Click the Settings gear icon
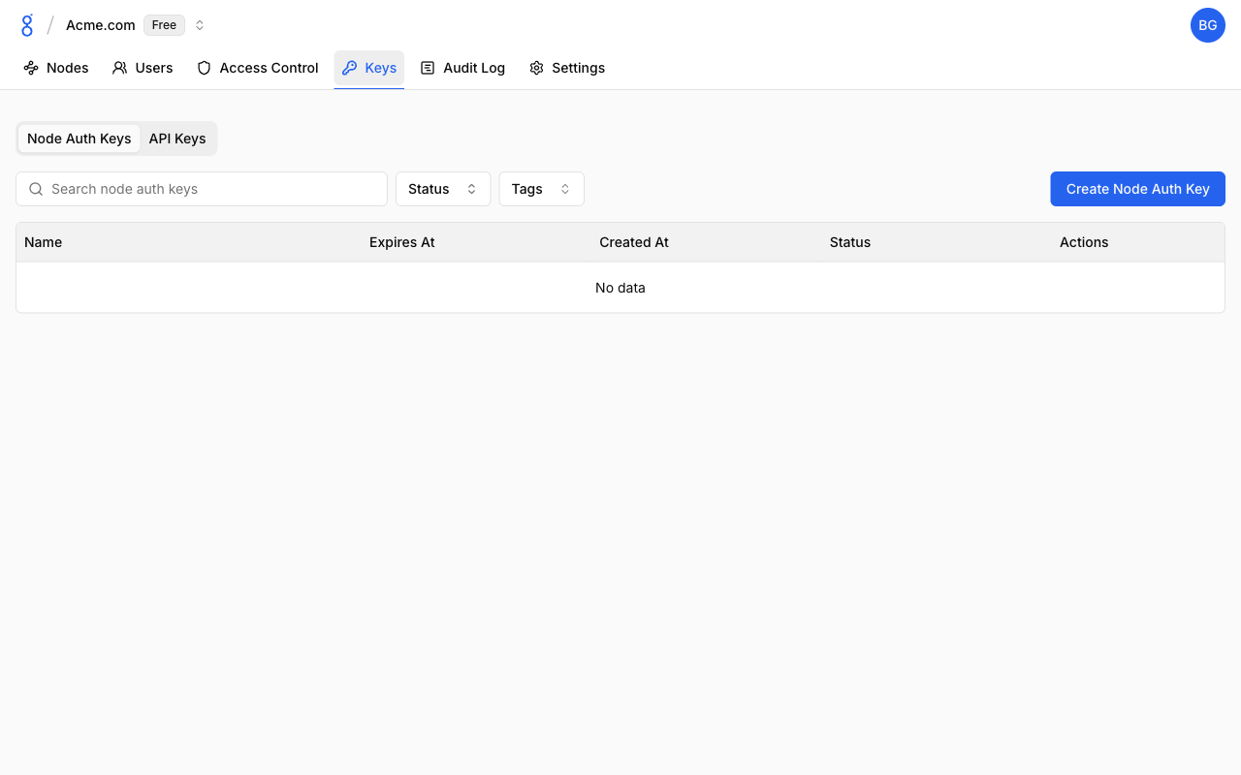The height and width of the screenshot is (775, 1241). (x=536, y=68)
